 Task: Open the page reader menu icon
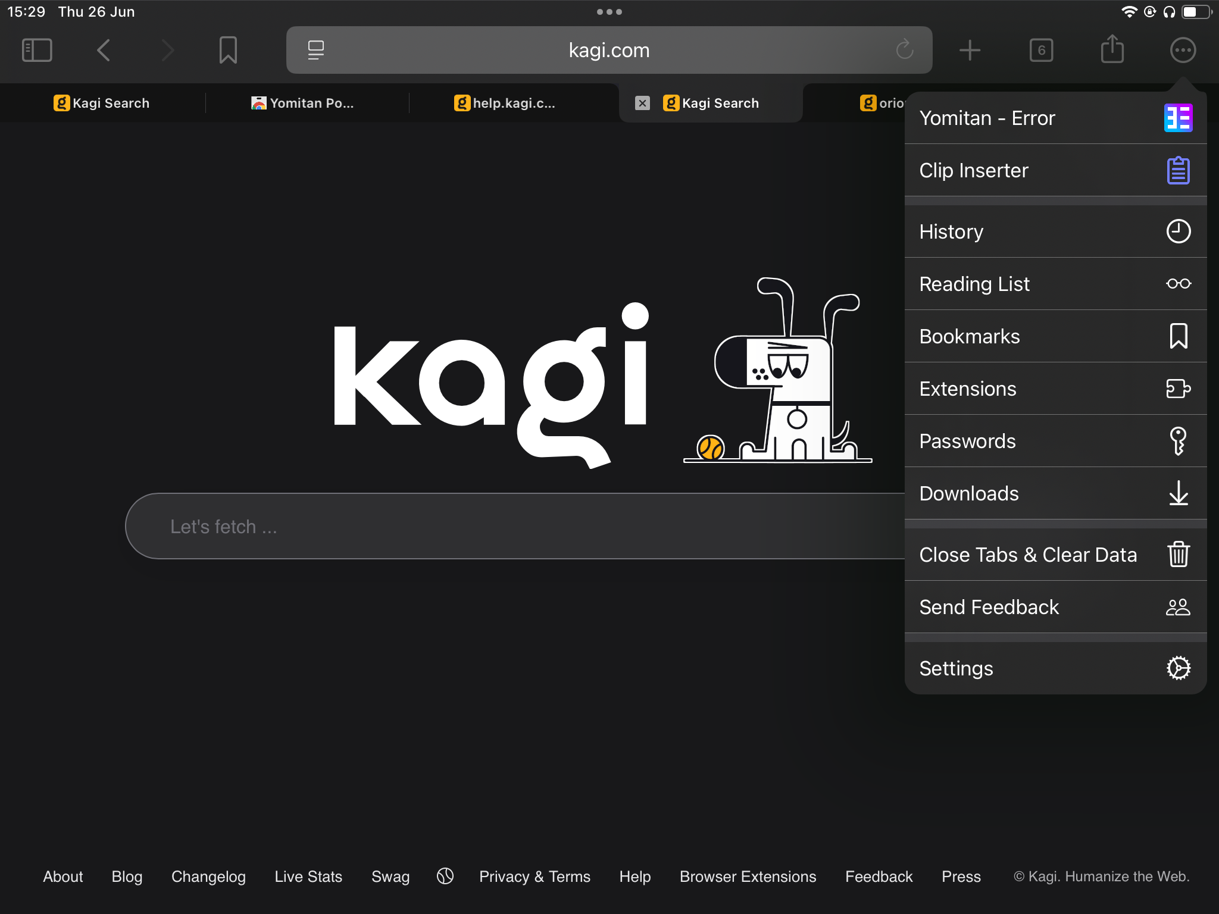coord(316,50)
